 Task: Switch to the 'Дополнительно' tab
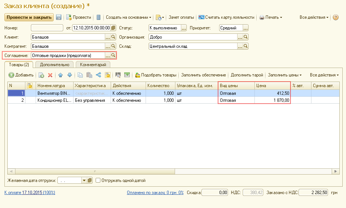[x=55, y=65]
